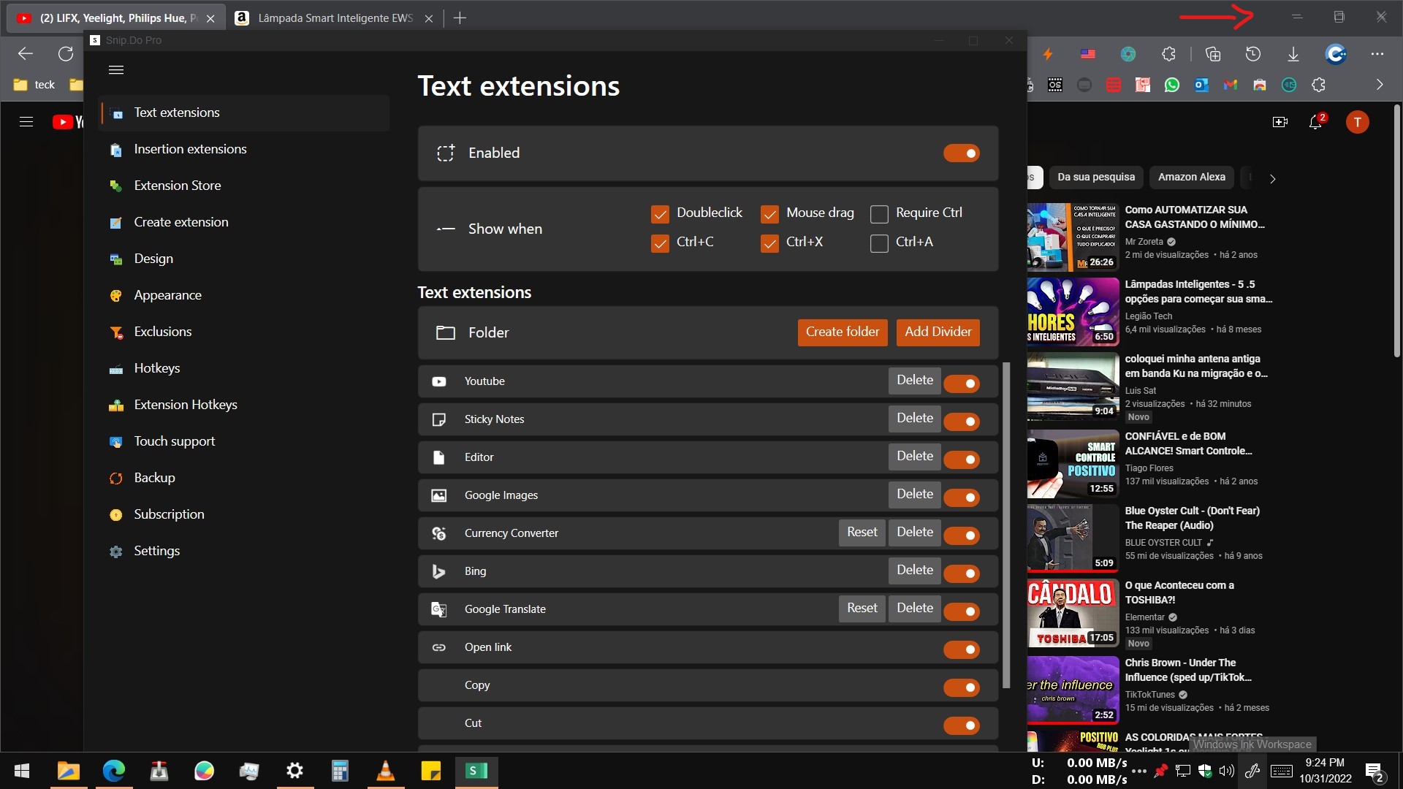Expand the YouTube search chips with the right chevron
This screenshot has height=789, width=1403.
pos(1273,178)
